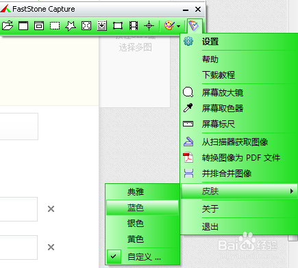Screen dimensions: 298x268
Task: Launch 屏幕标尺 menu item
Action: coord(239,124)
